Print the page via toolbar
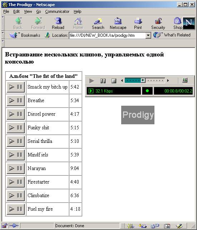 (138, 24)
